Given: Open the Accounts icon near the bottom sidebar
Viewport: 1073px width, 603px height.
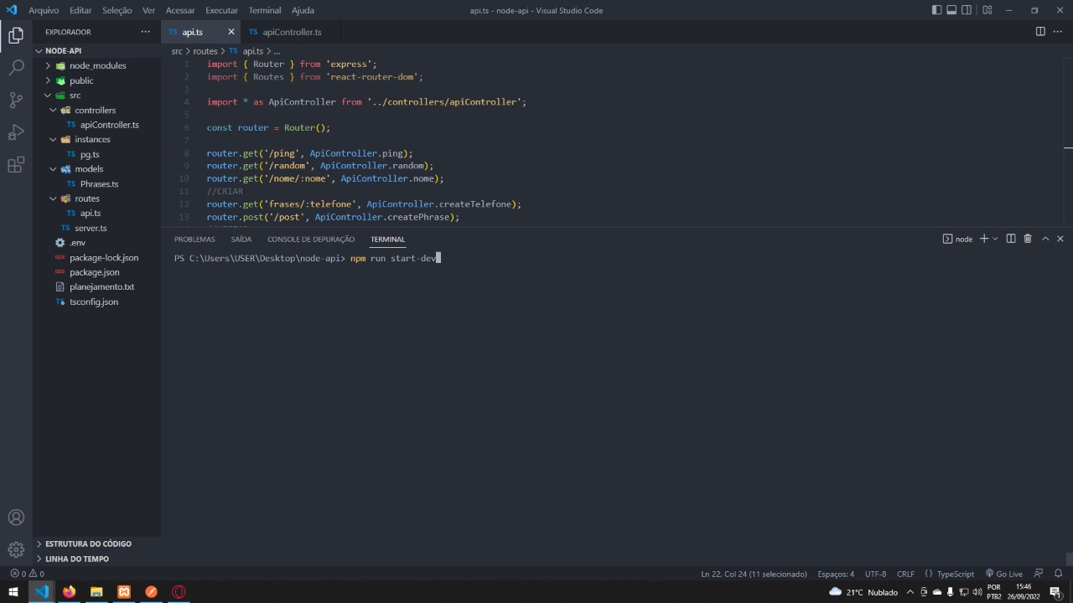Looking at the screenshot, I should (16, 518).
